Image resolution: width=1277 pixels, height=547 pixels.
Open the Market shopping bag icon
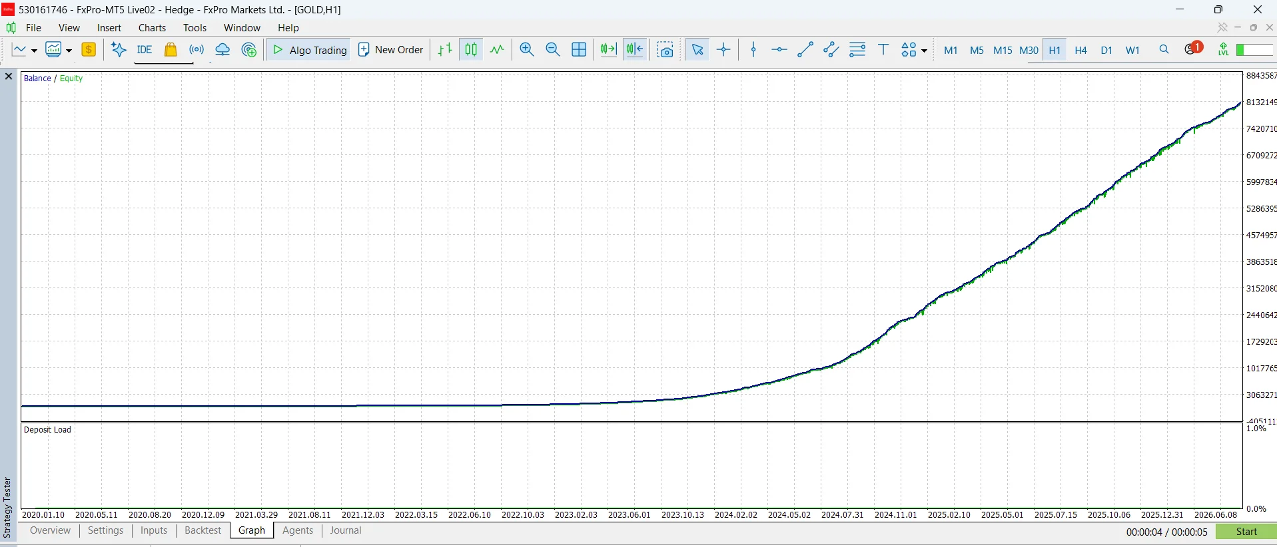(x=171, y=50)
